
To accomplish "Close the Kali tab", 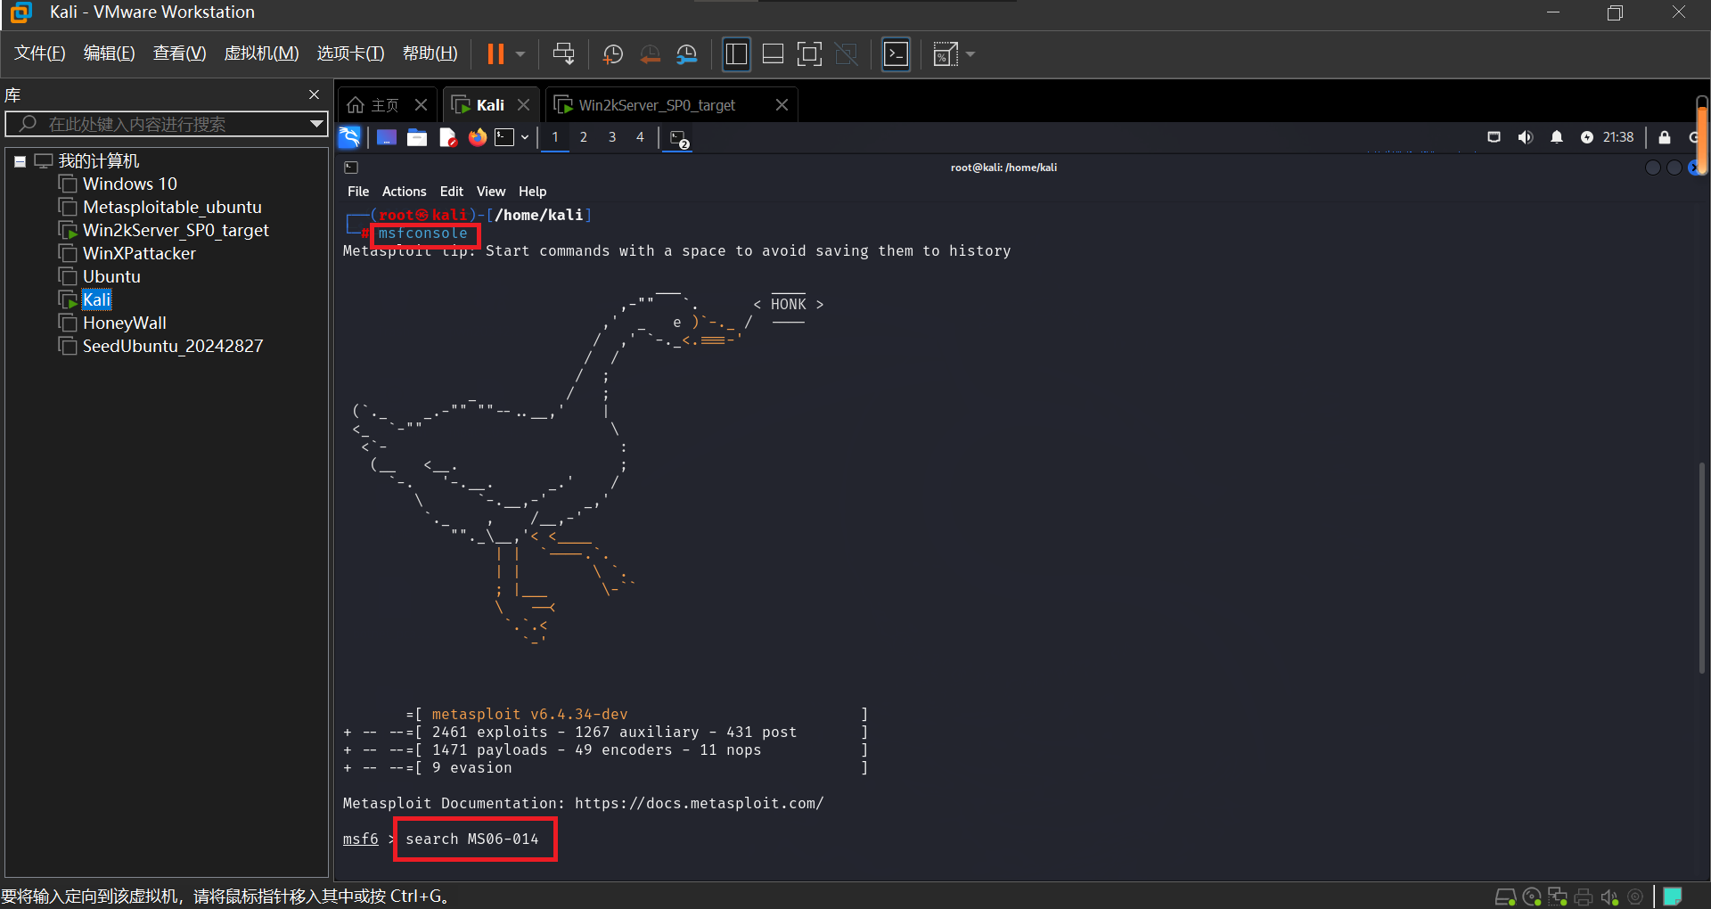I will point(524,105).
